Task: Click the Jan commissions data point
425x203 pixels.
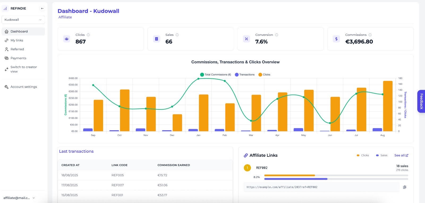Action: 198,79
